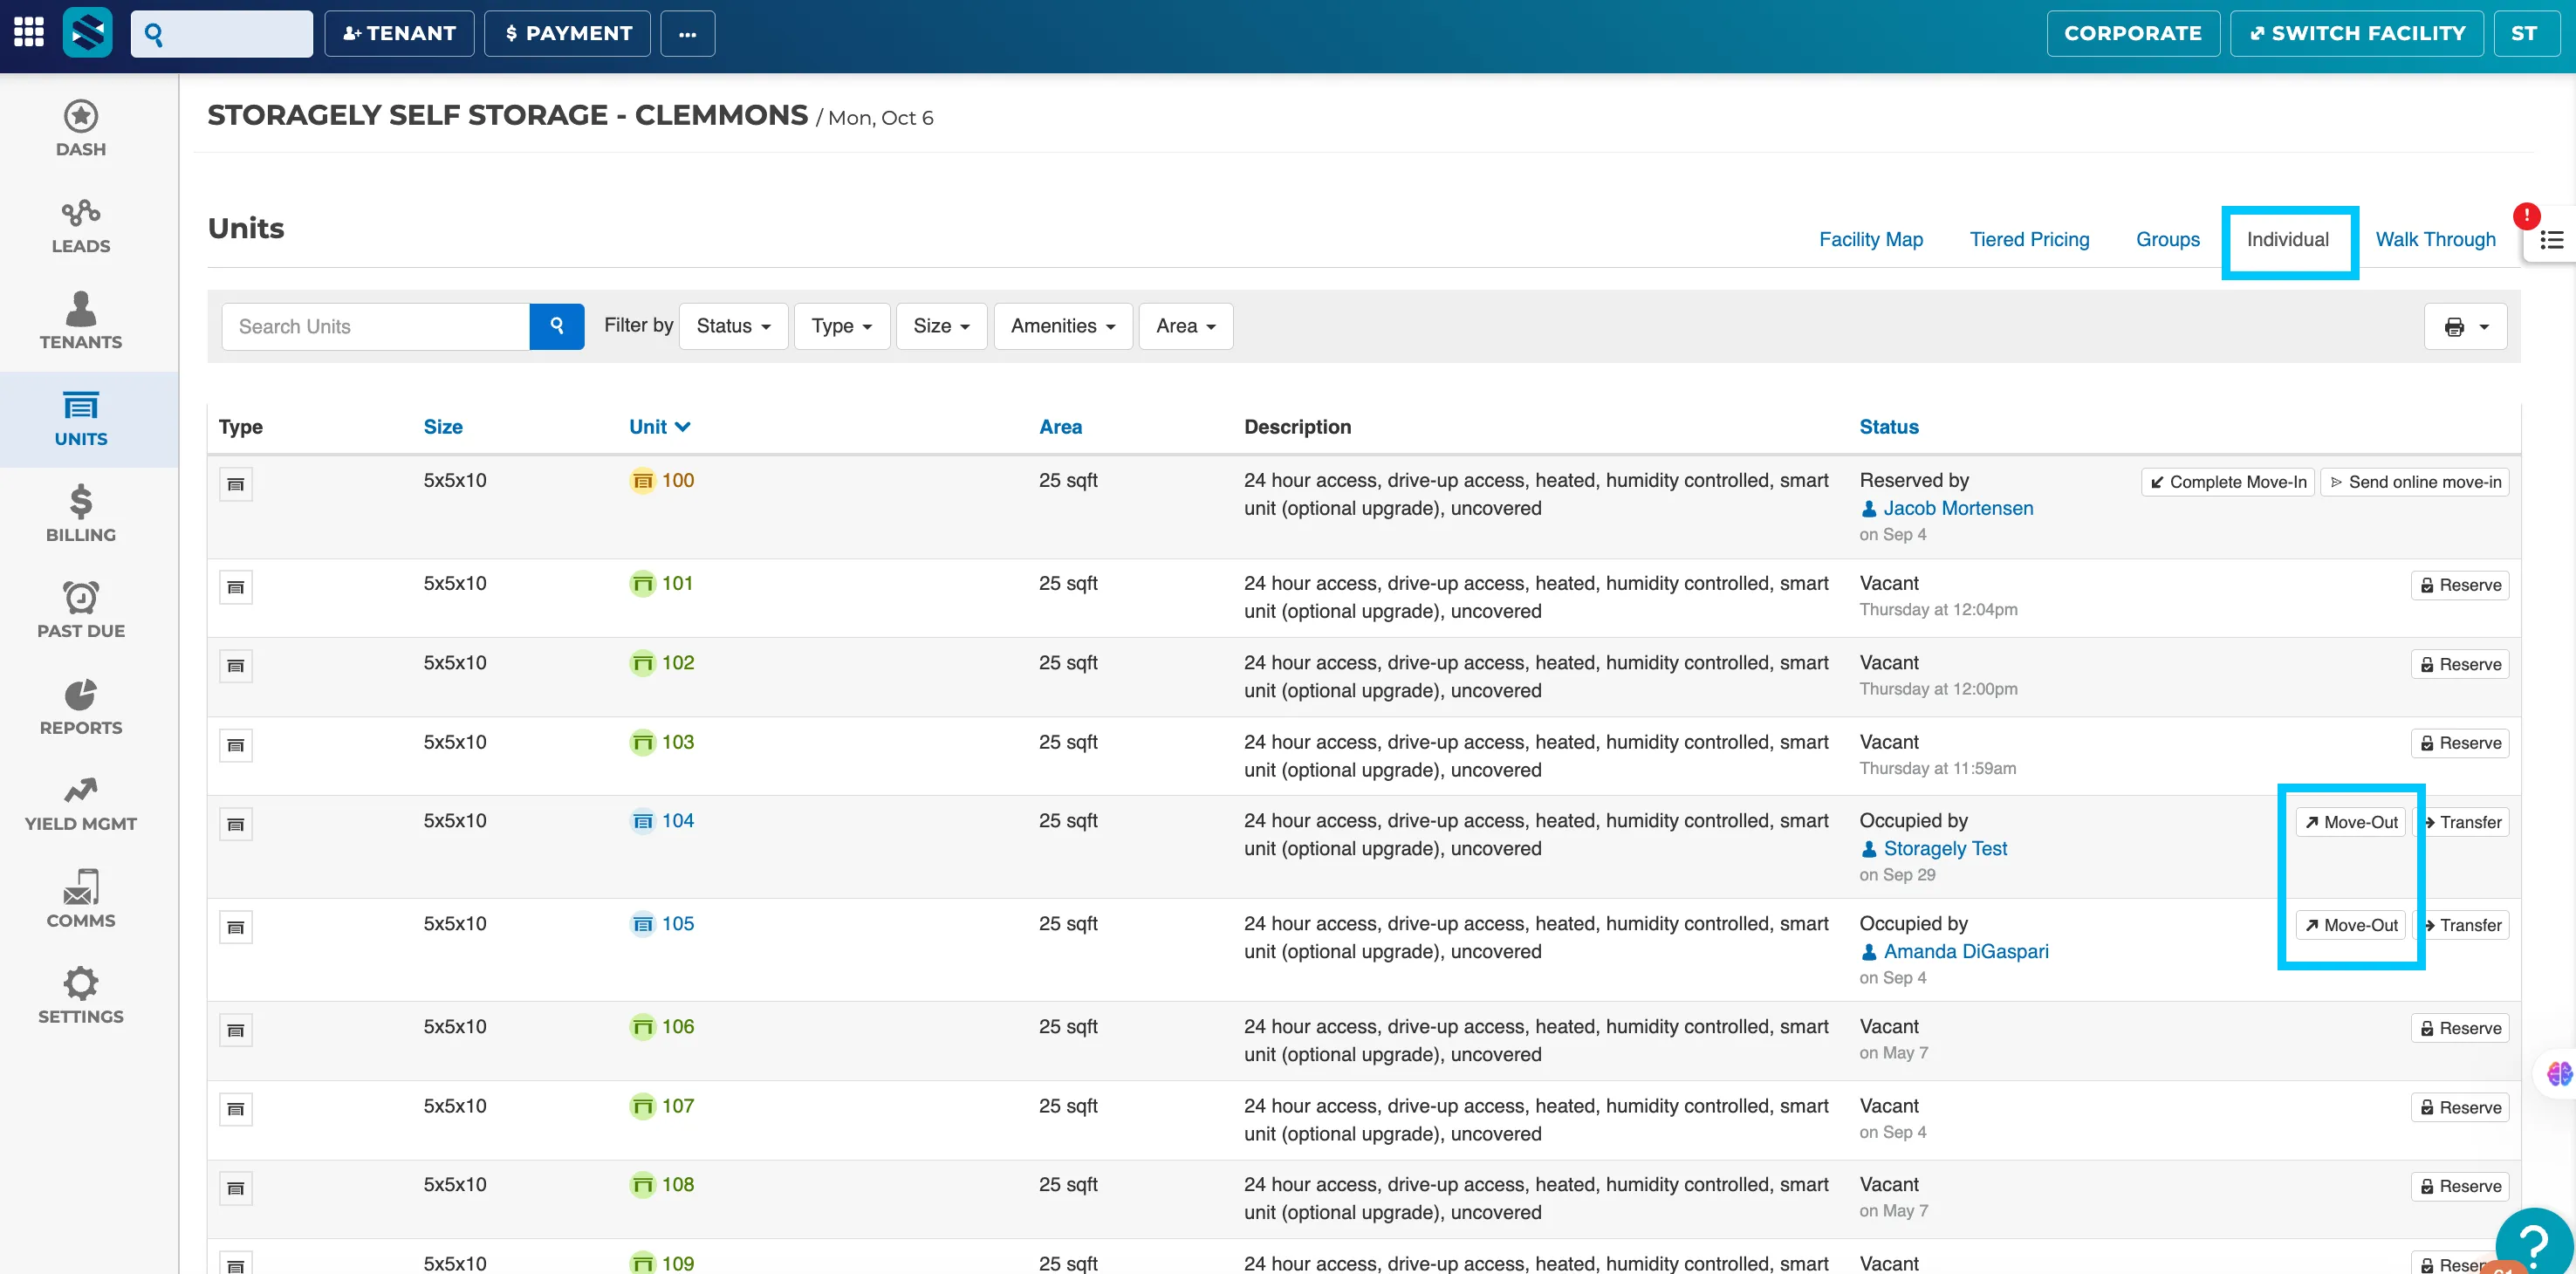This screenshot has height=1274, width=2576.
Task: Sort table by Unit column header
Action: (660, 427)
